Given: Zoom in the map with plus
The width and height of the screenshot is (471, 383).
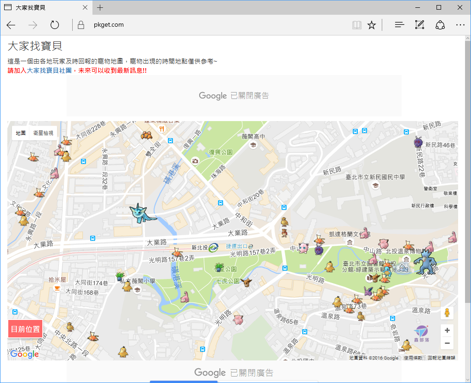Looking at the screenshot, I should click(447, 331).
